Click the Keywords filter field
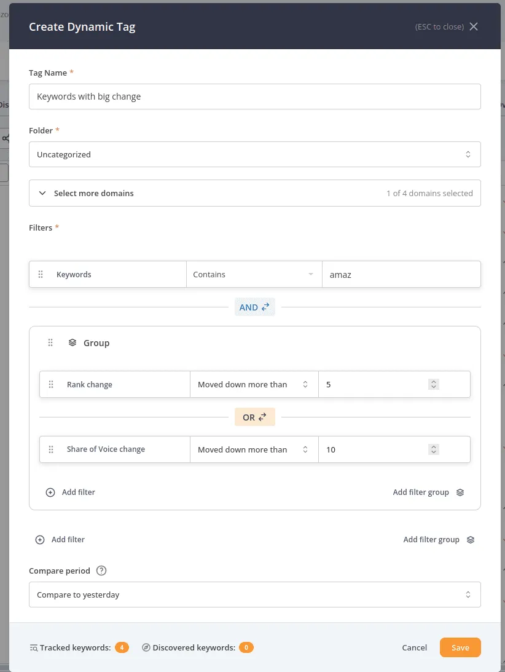 (x=108, y=274)
